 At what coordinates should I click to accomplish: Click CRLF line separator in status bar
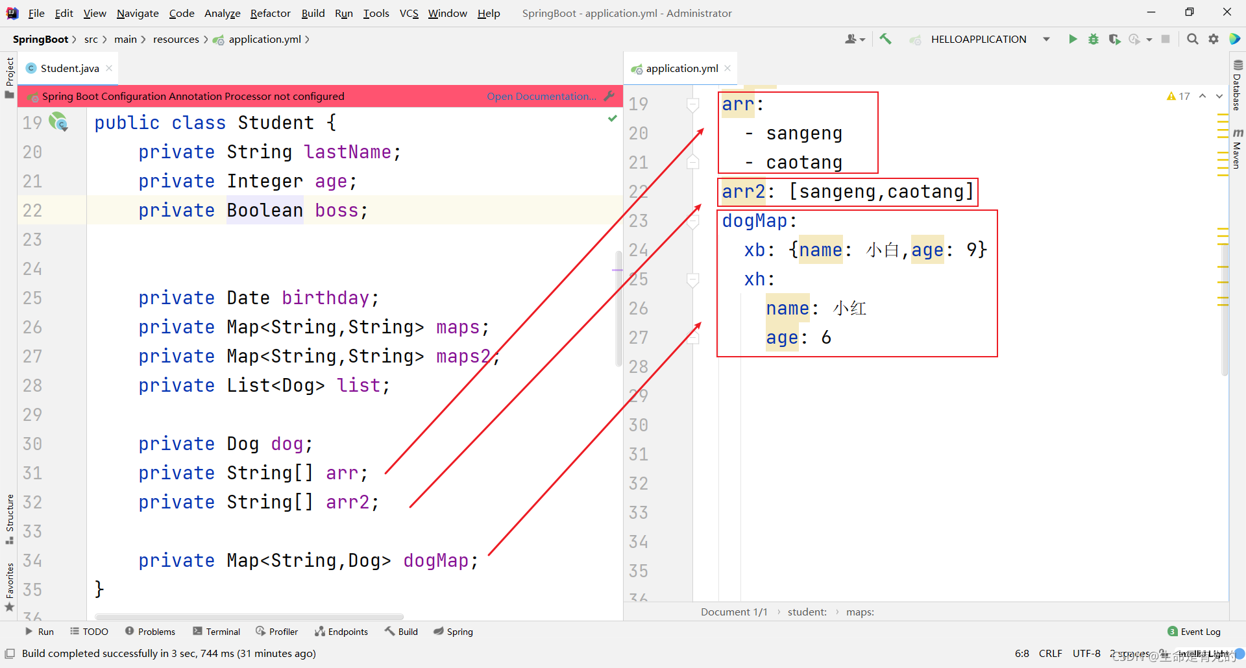(1050, 653)
